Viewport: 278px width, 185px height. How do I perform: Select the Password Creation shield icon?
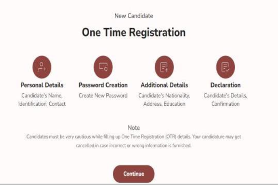(103, 67)
